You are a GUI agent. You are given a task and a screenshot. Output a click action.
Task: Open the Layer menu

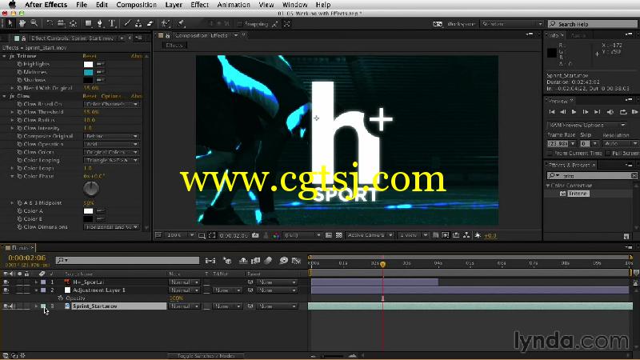pos(174,5)
